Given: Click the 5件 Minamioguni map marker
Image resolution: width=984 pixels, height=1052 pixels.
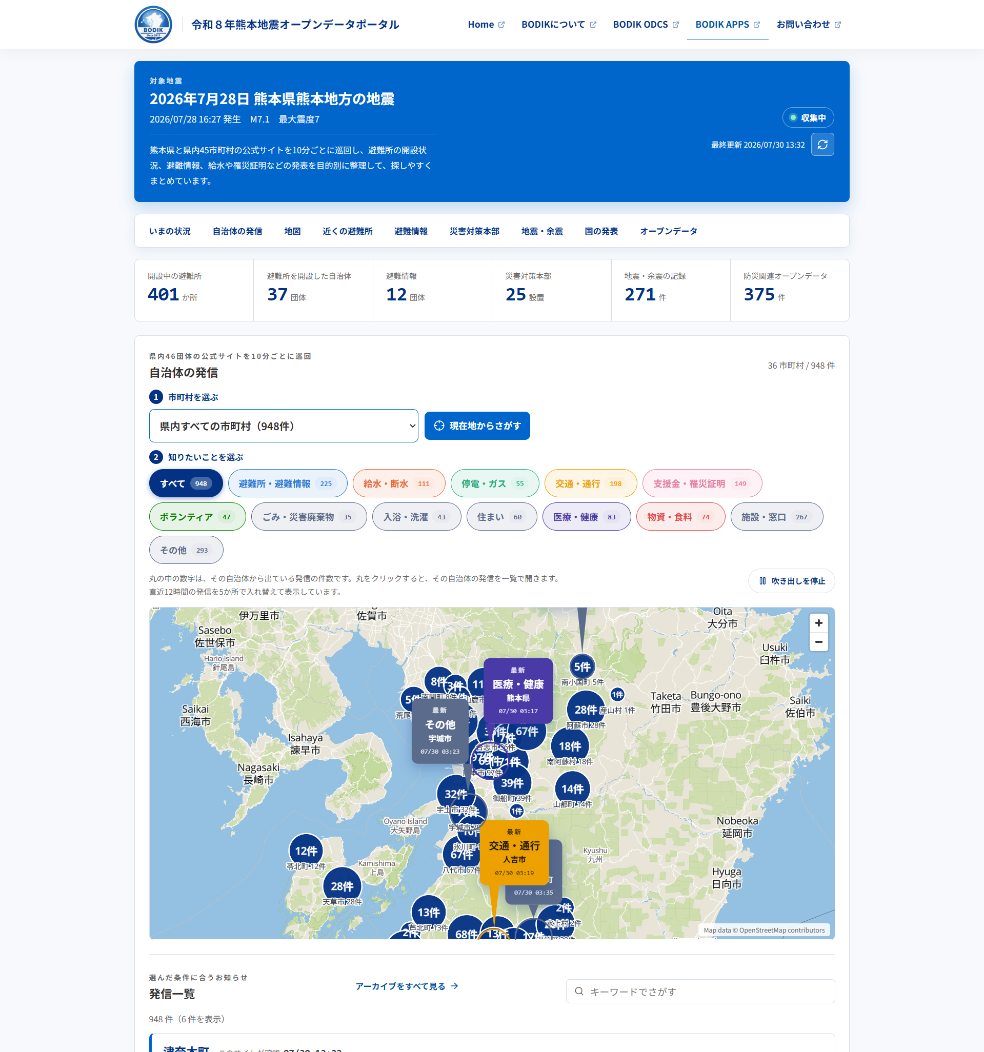Looking at the screenshot, I should [581, 667].
